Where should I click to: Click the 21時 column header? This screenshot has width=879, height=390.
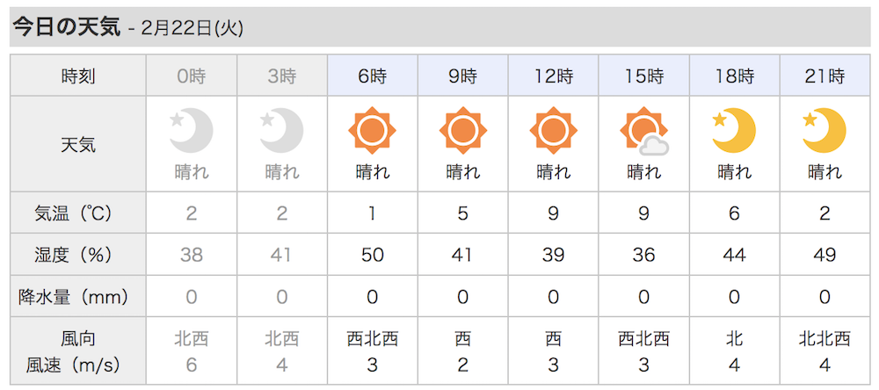click(825, 76)
